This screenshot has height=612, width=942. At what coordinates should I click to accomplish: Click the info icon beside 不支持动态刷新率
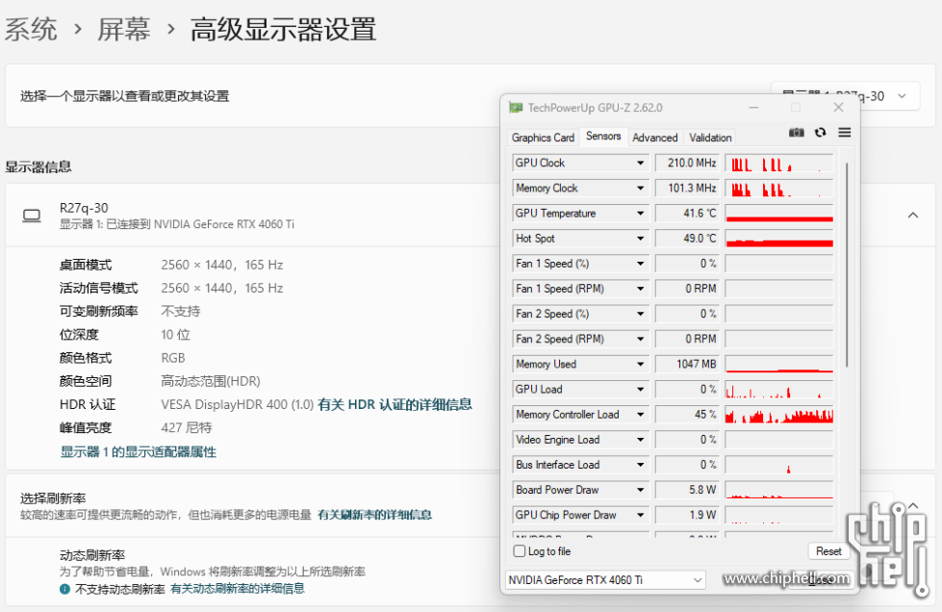[x=64, y=589]
